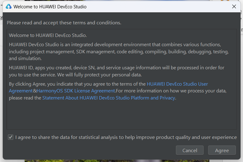Open the HUAWEI DevEco Studio User Agreement link
The width and height of the screenshot is (243, 162).
tap(177, 84)
